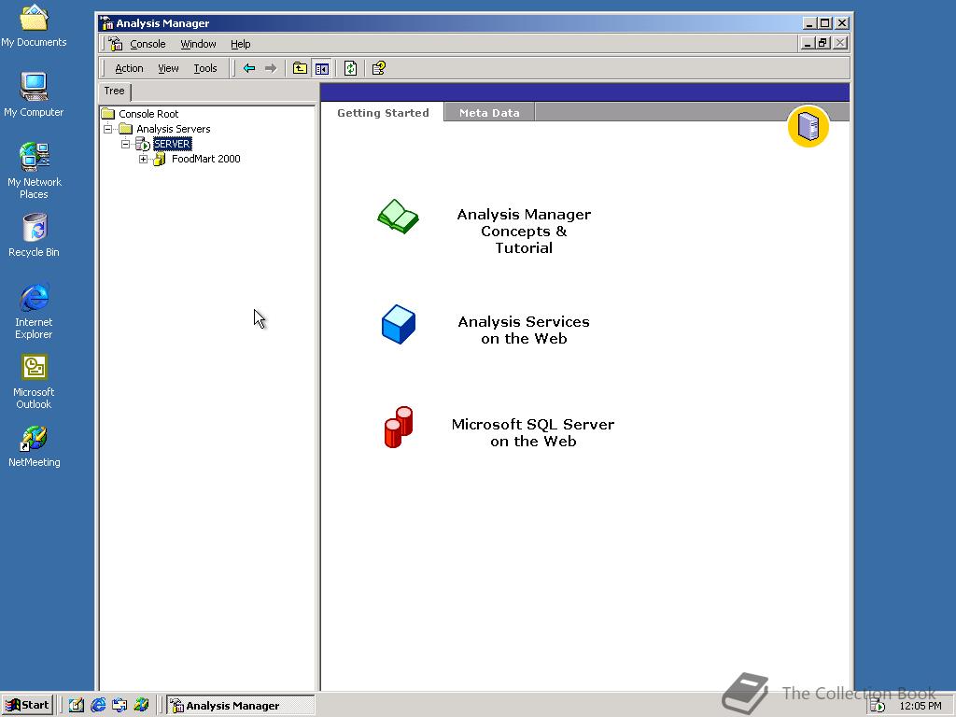Expand the FoodMart 2000 tree node
The height and width of the screenshot is (717, 956).
(143, 159)
